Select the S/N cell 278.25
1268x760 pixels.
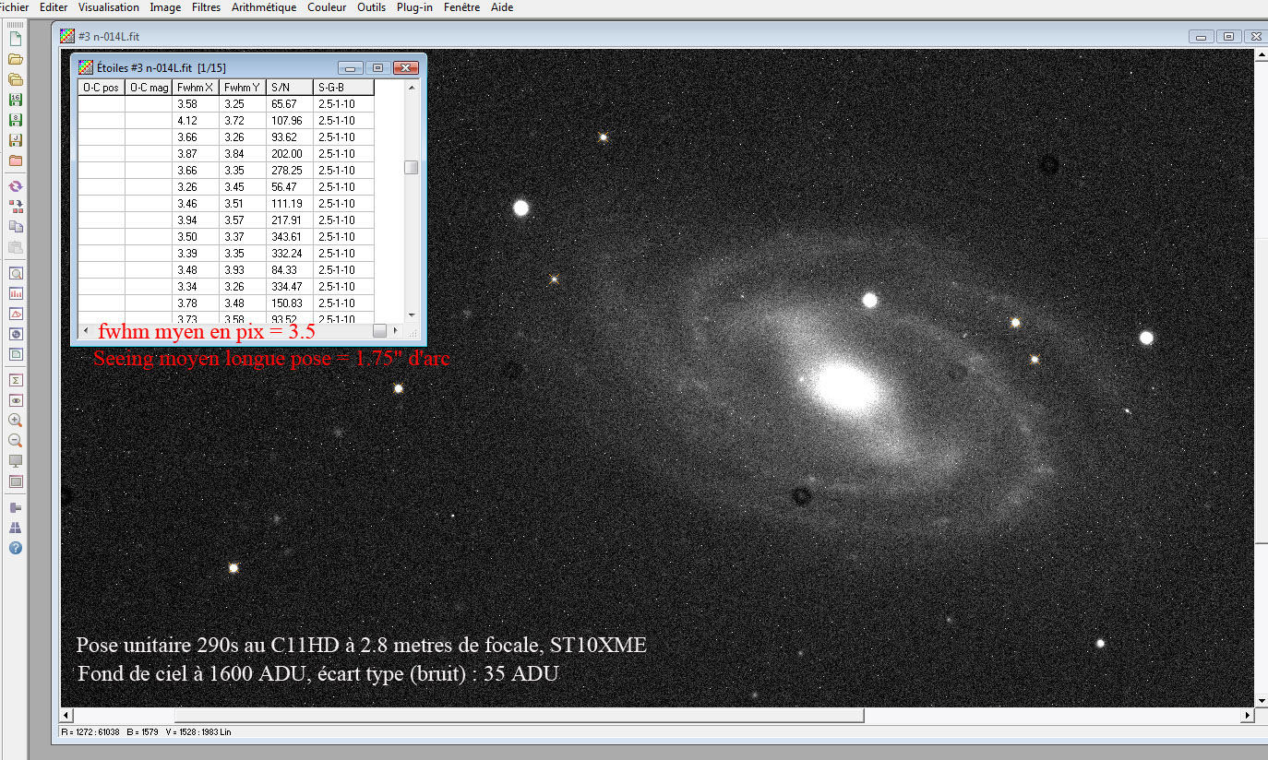click(290, 171)
